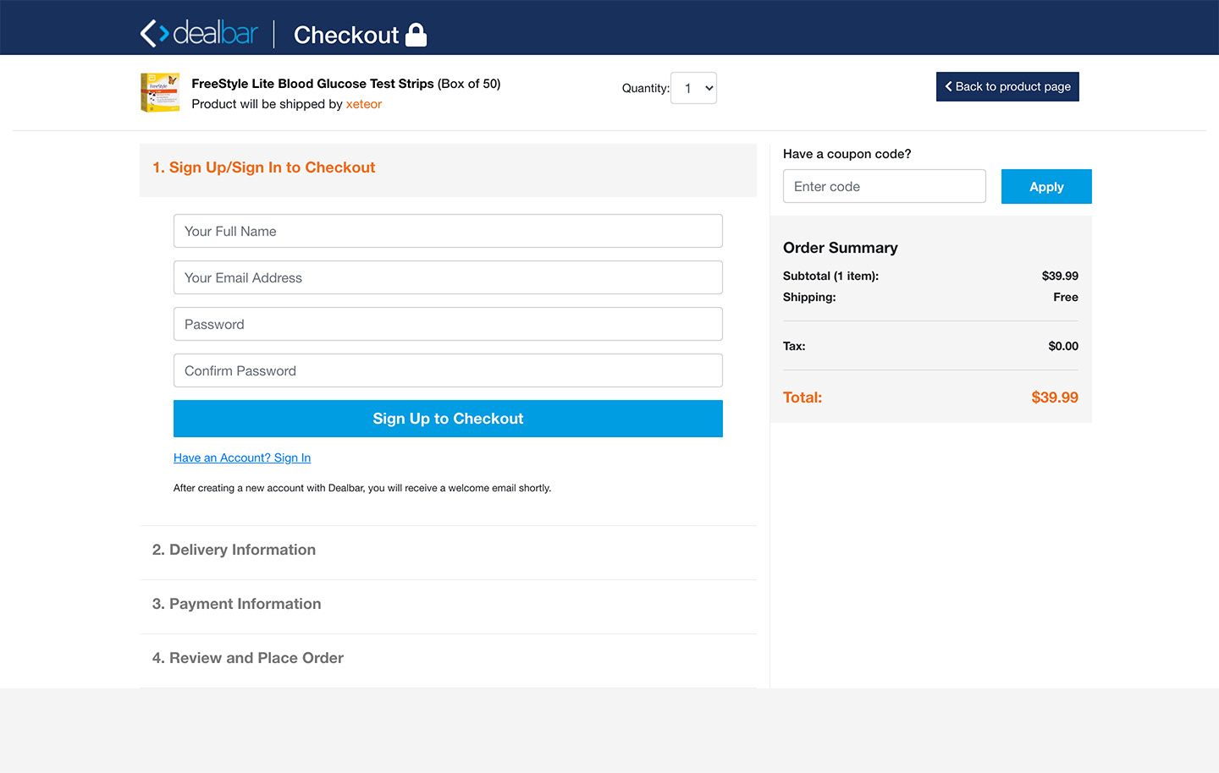Image resolution: width=1219 pixels, height=773 pixels.
Task: Click into the Password field
Action: click(448, 324)
